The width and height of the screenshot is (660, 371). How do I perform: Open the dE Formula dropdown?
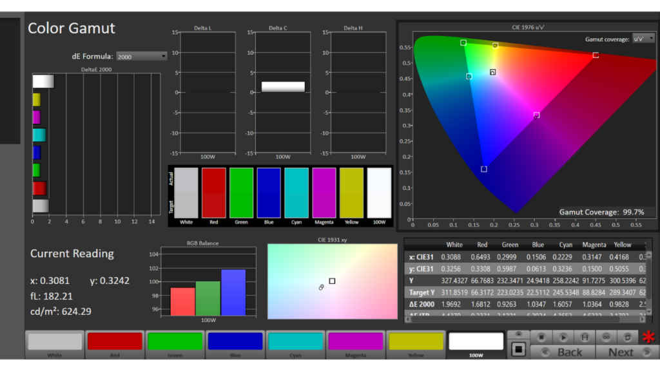141,57
